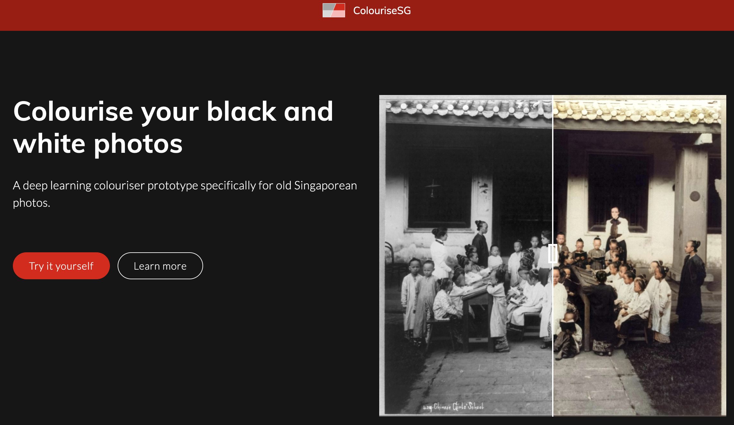The height and width of the screenshot is (425, 734).
Task: Click the ColouriseSG site title text
Action: [382, 11]
